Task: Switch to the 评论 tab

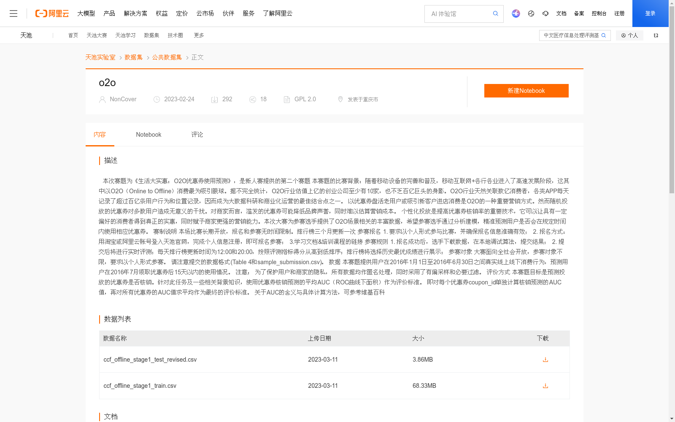Action: [197, 135]
